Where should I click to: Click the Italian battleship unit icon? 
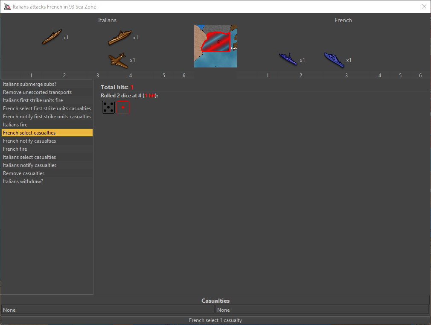pos(119,38)
